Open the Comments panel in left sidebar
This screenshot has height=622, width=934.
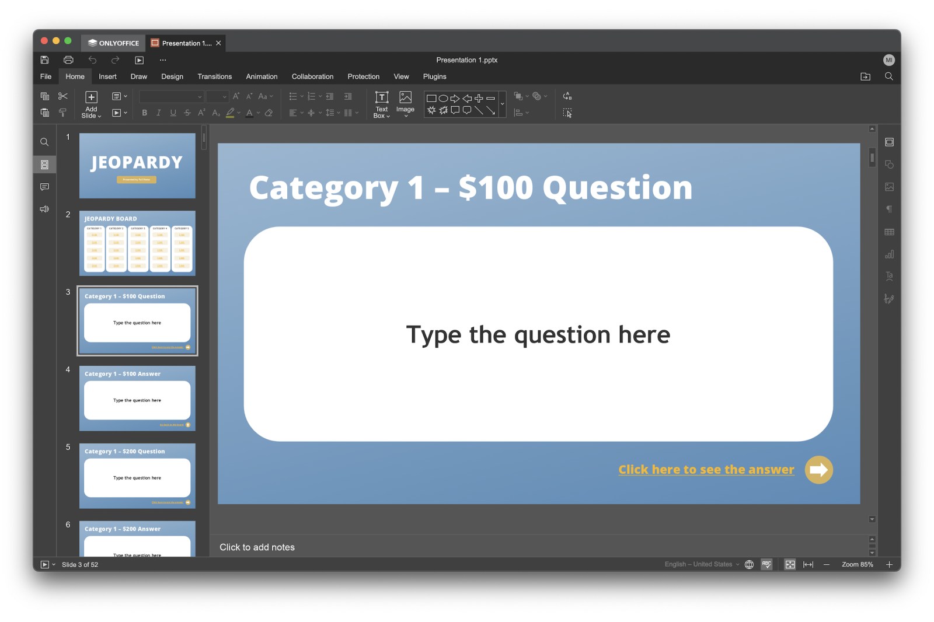(44, 187)
